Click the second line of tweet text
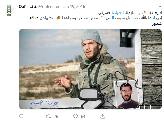The image size is (164, 123). pos(95,18)
